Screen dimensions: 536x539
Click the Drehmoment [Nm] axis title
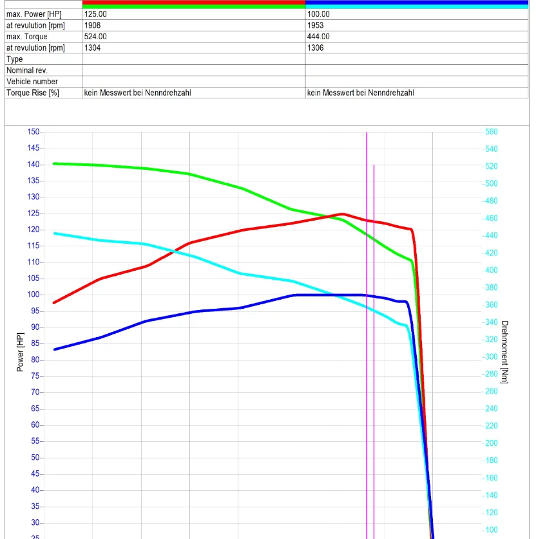(504, 352)
